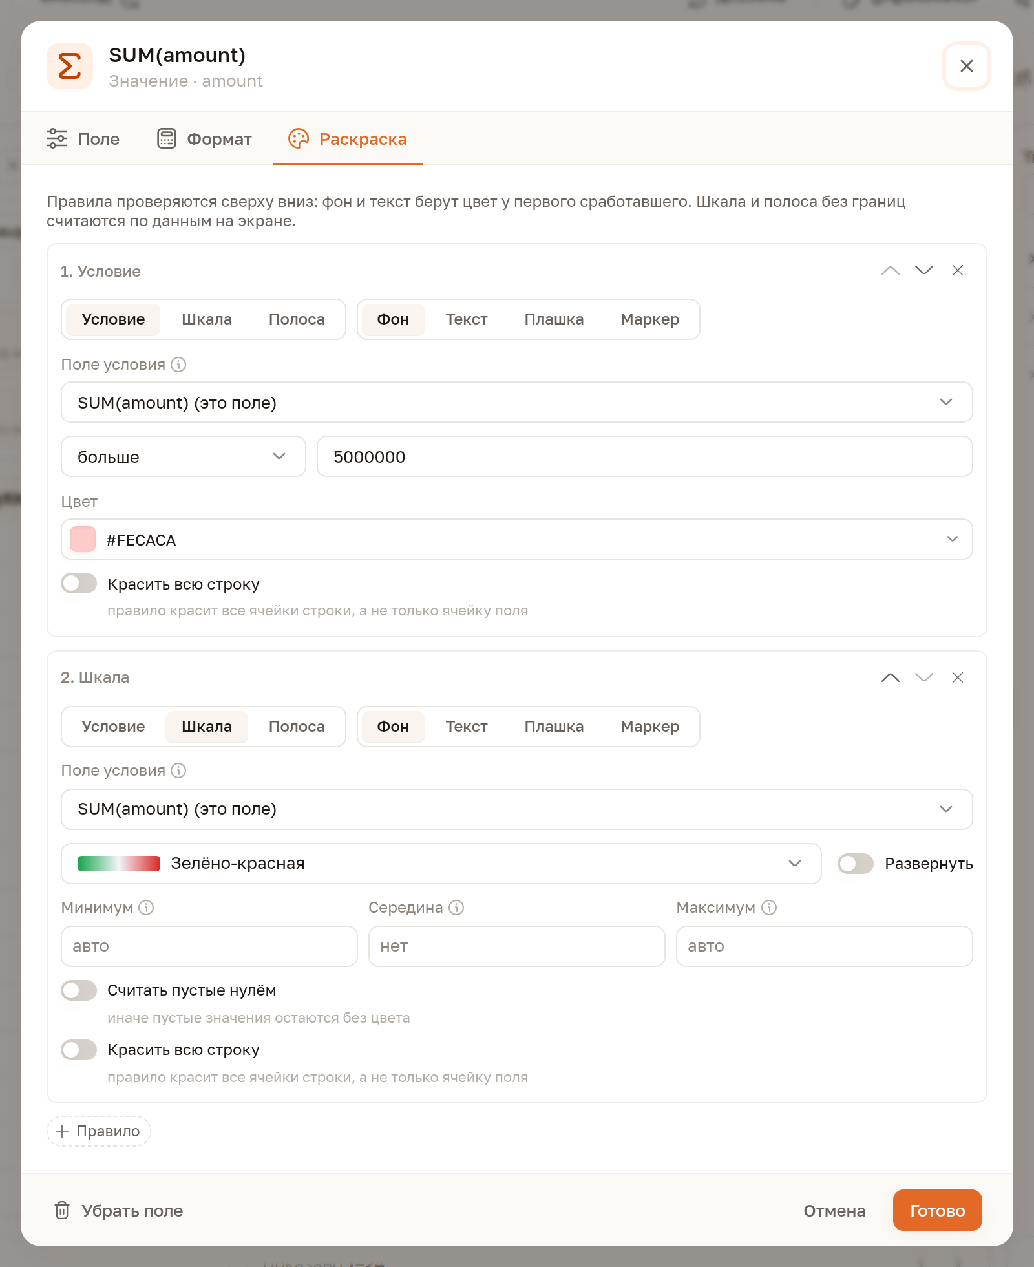
Task: Confirm with the Готово button
Action: tap(937, 1210)
